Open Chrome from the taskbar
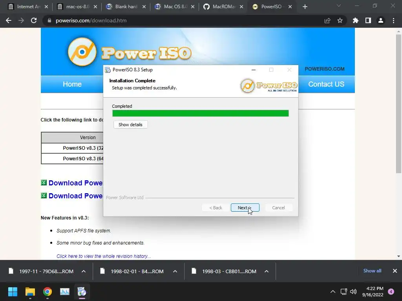The width and height of the screenshot is (402, 301). (x=48, y=292)
